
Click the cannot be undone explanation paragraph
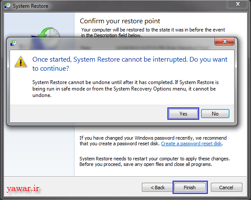[x=125, y=89]
